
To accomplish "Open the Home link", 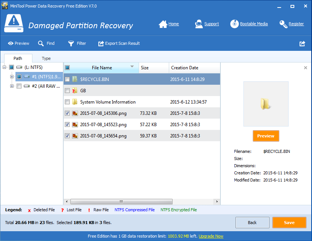I will click(x=174, y=24).
